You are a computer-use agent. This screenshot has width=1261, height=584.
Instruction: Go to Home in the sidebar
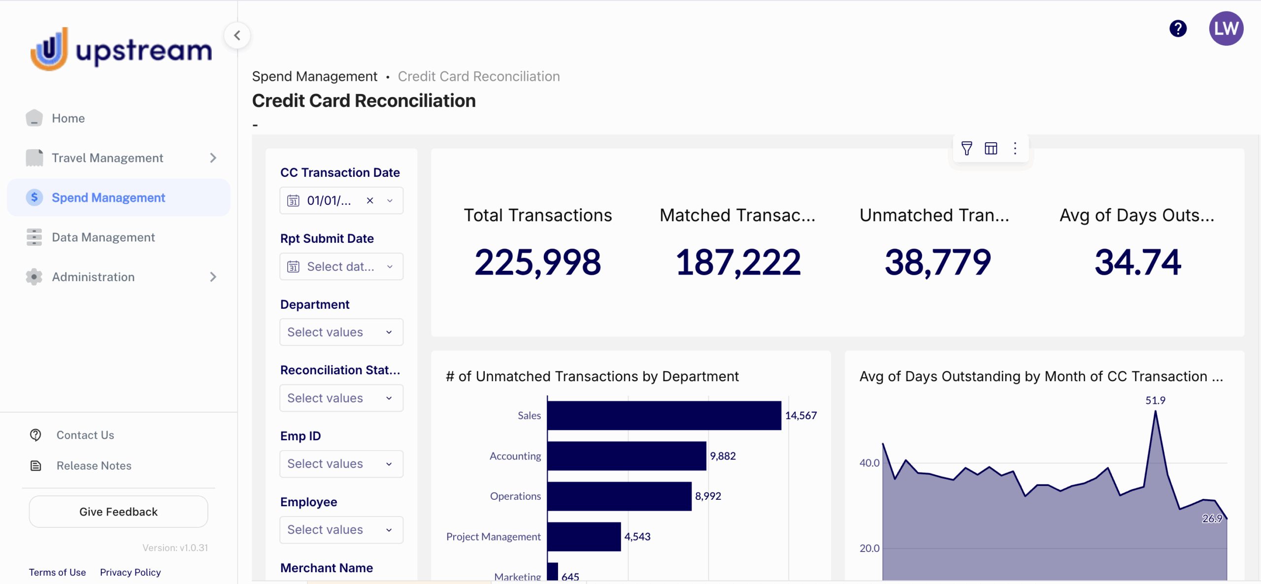pyautogui.click(x=68, y=118)
